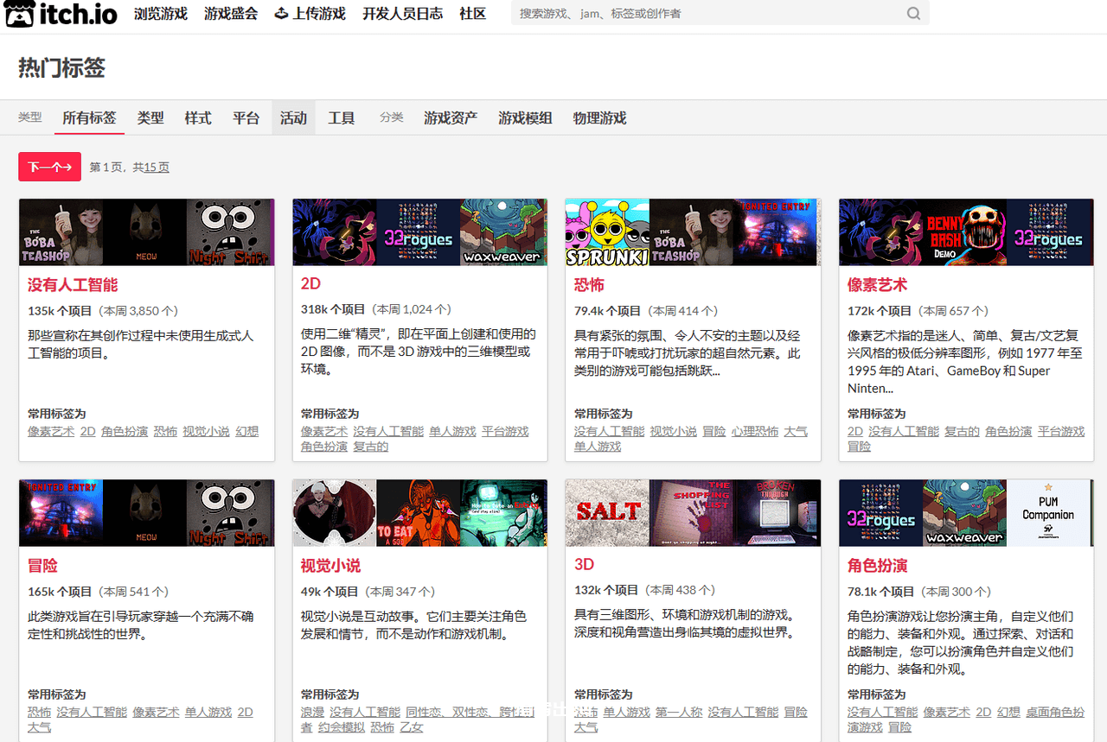Click the search magnifier icon

(x=913, y=13)
